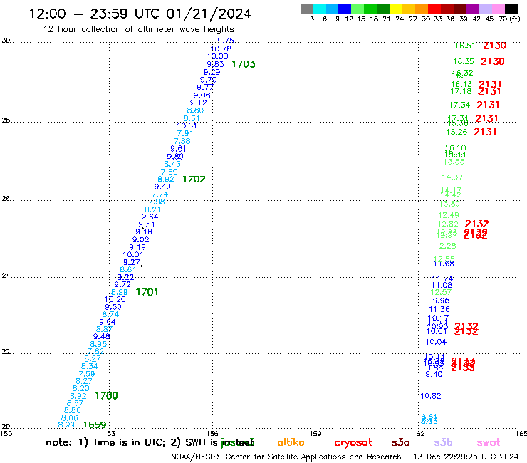Viewport: 527px width, 463px height.
Task: Click the altika satellite legend label
Action: point(291,442)
